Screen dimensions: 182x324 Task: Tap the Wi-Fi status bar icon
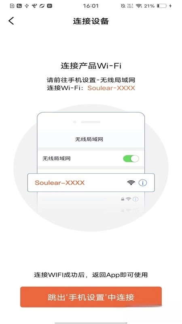tap(139, 6)
